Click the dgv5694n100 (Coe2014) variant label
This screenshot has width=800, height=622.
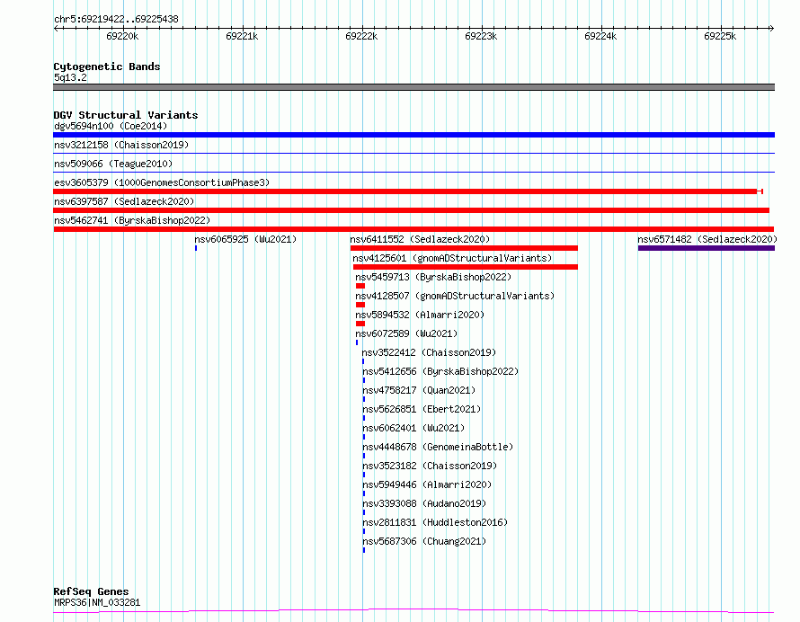pos(111,126)
